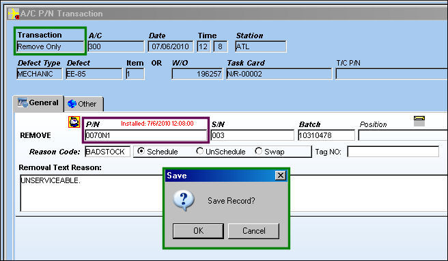Viewport: 448px width, 261px height.
Task: Select the Schedule radio button
Action: (x=141, y=151)
